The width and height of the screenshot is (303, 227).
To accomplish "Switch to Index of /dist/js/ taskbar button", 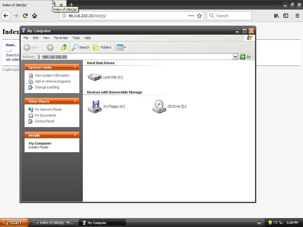I will point(55,223).
